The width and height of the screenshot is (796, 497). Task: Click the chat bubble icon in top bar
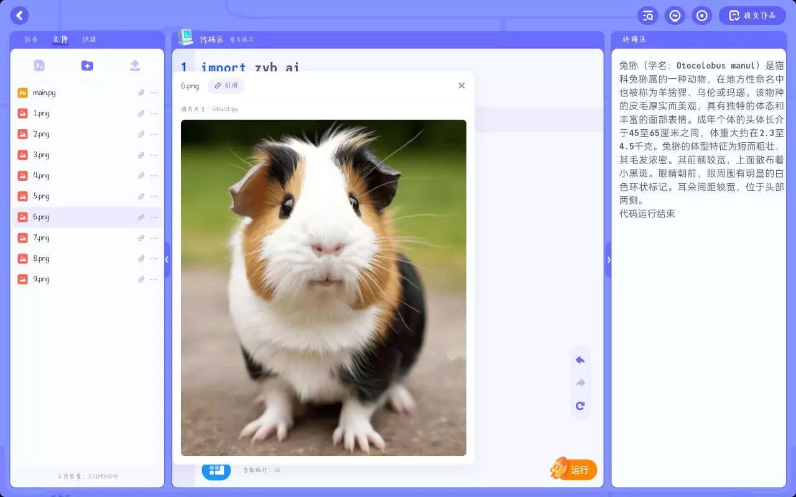pyautogui.click(x=675, y=16)
